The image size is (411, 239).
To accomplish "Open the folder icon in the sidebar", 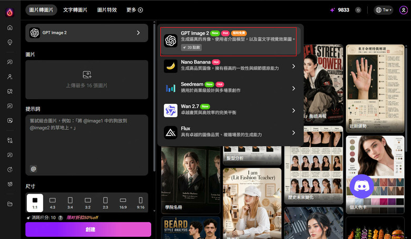I will coord(10,204).
